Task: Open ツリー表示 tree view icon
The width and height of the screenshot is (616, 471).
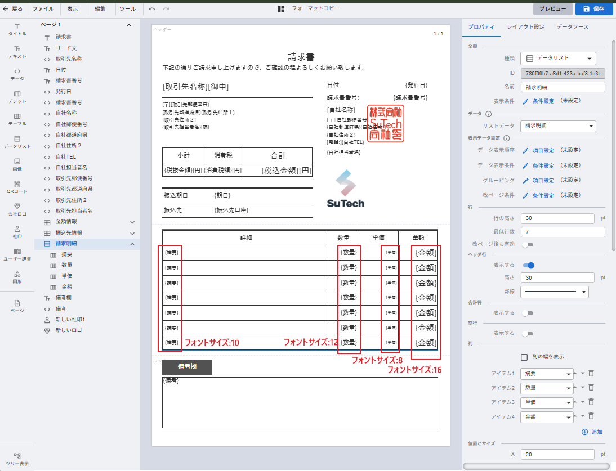Action: click(x=17, y=459)
